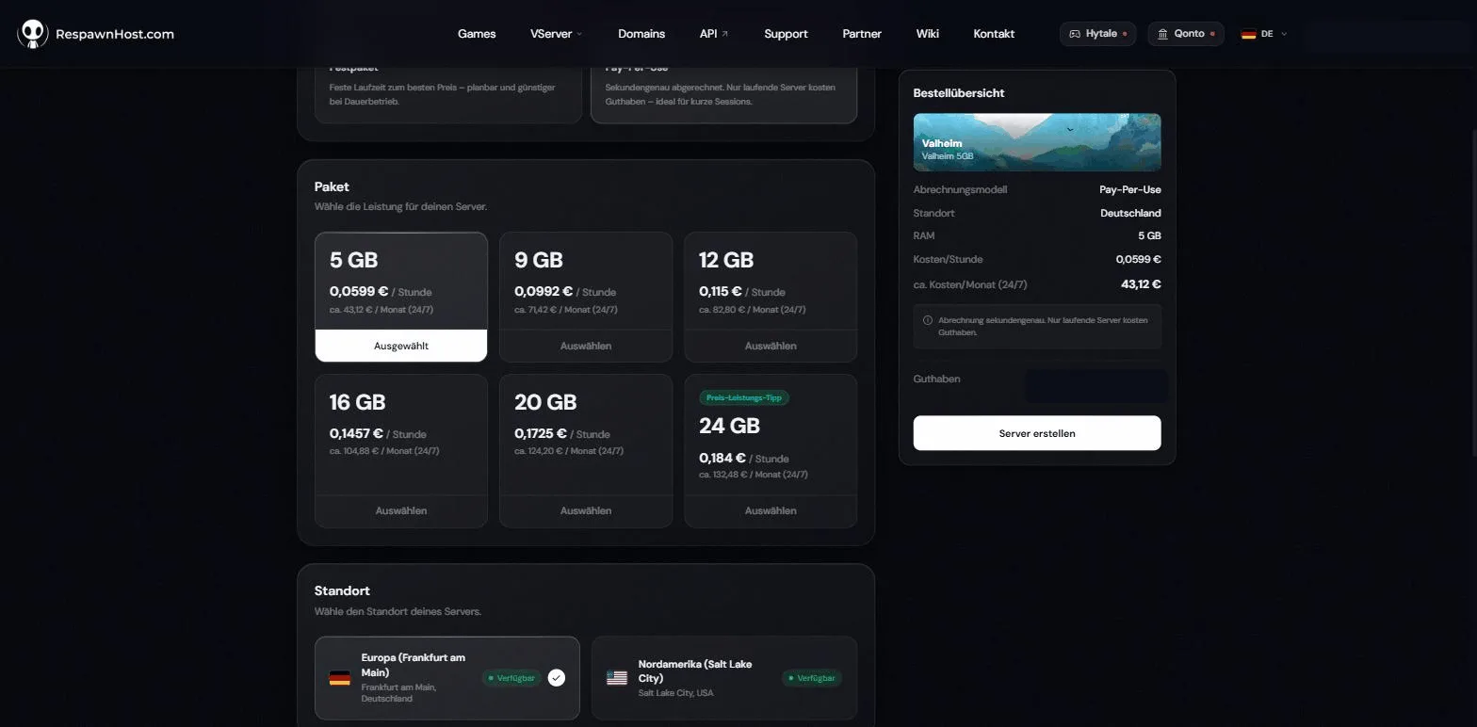Open the API external link
This screenshot has width=1477, height=727.
point(714,34)
